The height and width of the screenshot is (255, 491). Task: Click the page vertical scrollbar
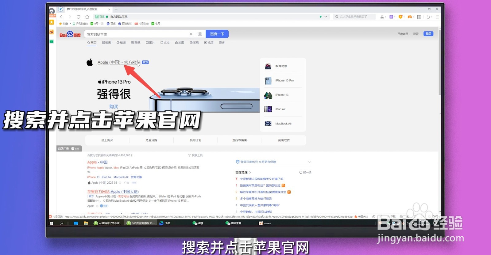[440, 63]
